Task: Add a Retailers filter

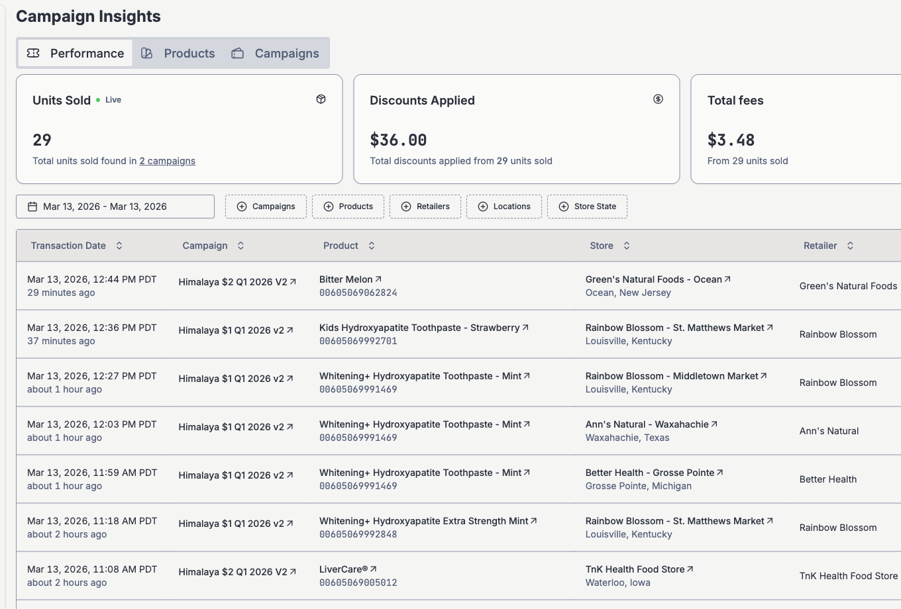Action: click(425, 207)
